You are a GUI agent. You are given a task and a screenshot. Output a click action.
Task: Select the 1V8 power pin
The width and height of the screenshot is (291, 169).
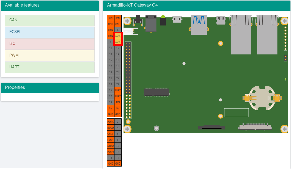pyautogui.click(x=118, y=102)
